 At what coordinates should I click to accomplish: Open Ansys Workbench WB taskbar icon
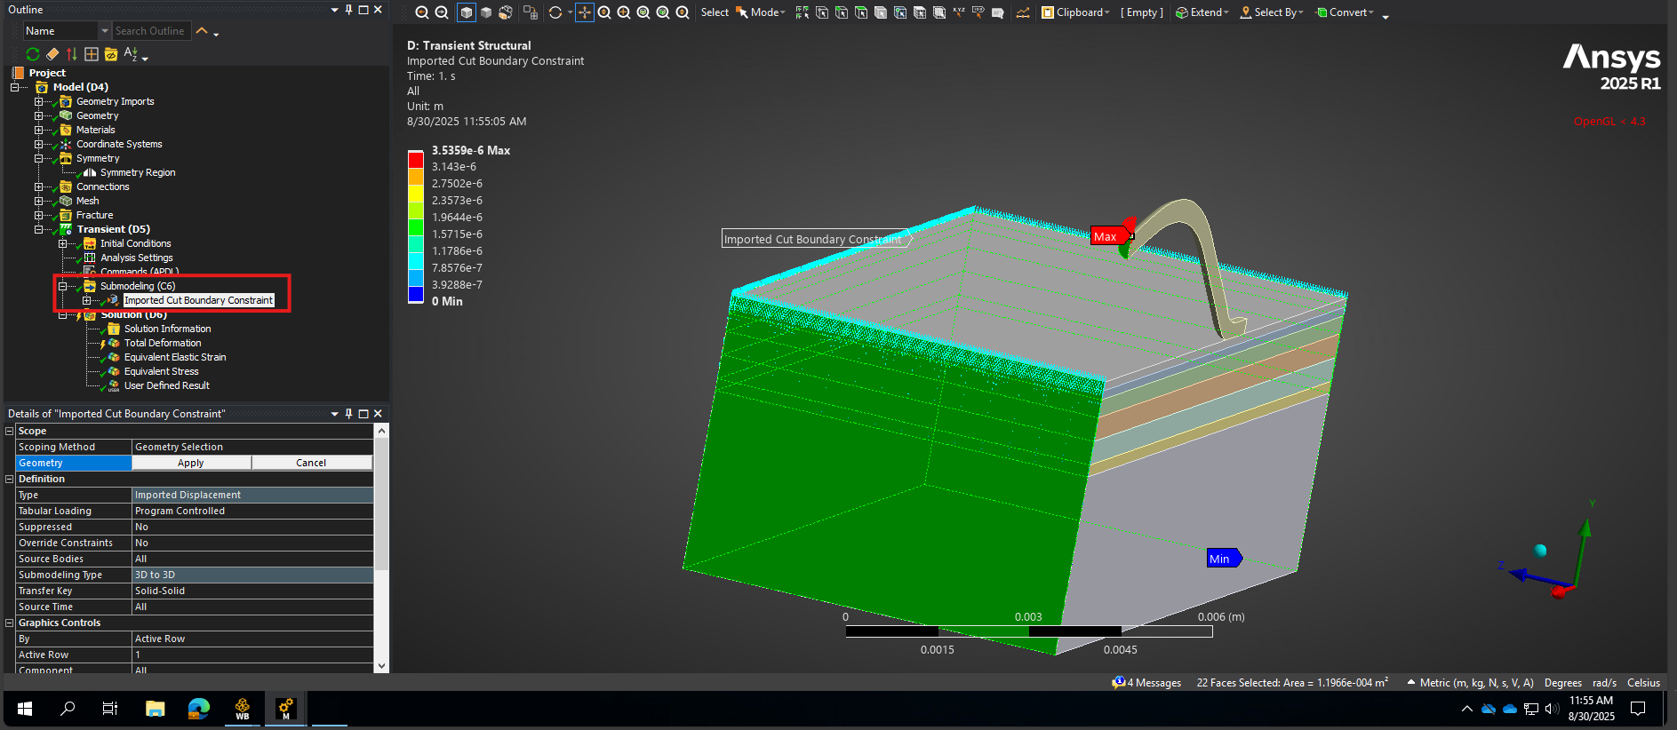click(243, 709)
